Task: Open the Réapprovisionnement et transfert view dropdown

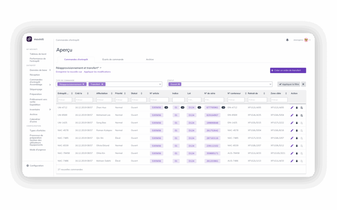Action: click(x=101, y=68)
